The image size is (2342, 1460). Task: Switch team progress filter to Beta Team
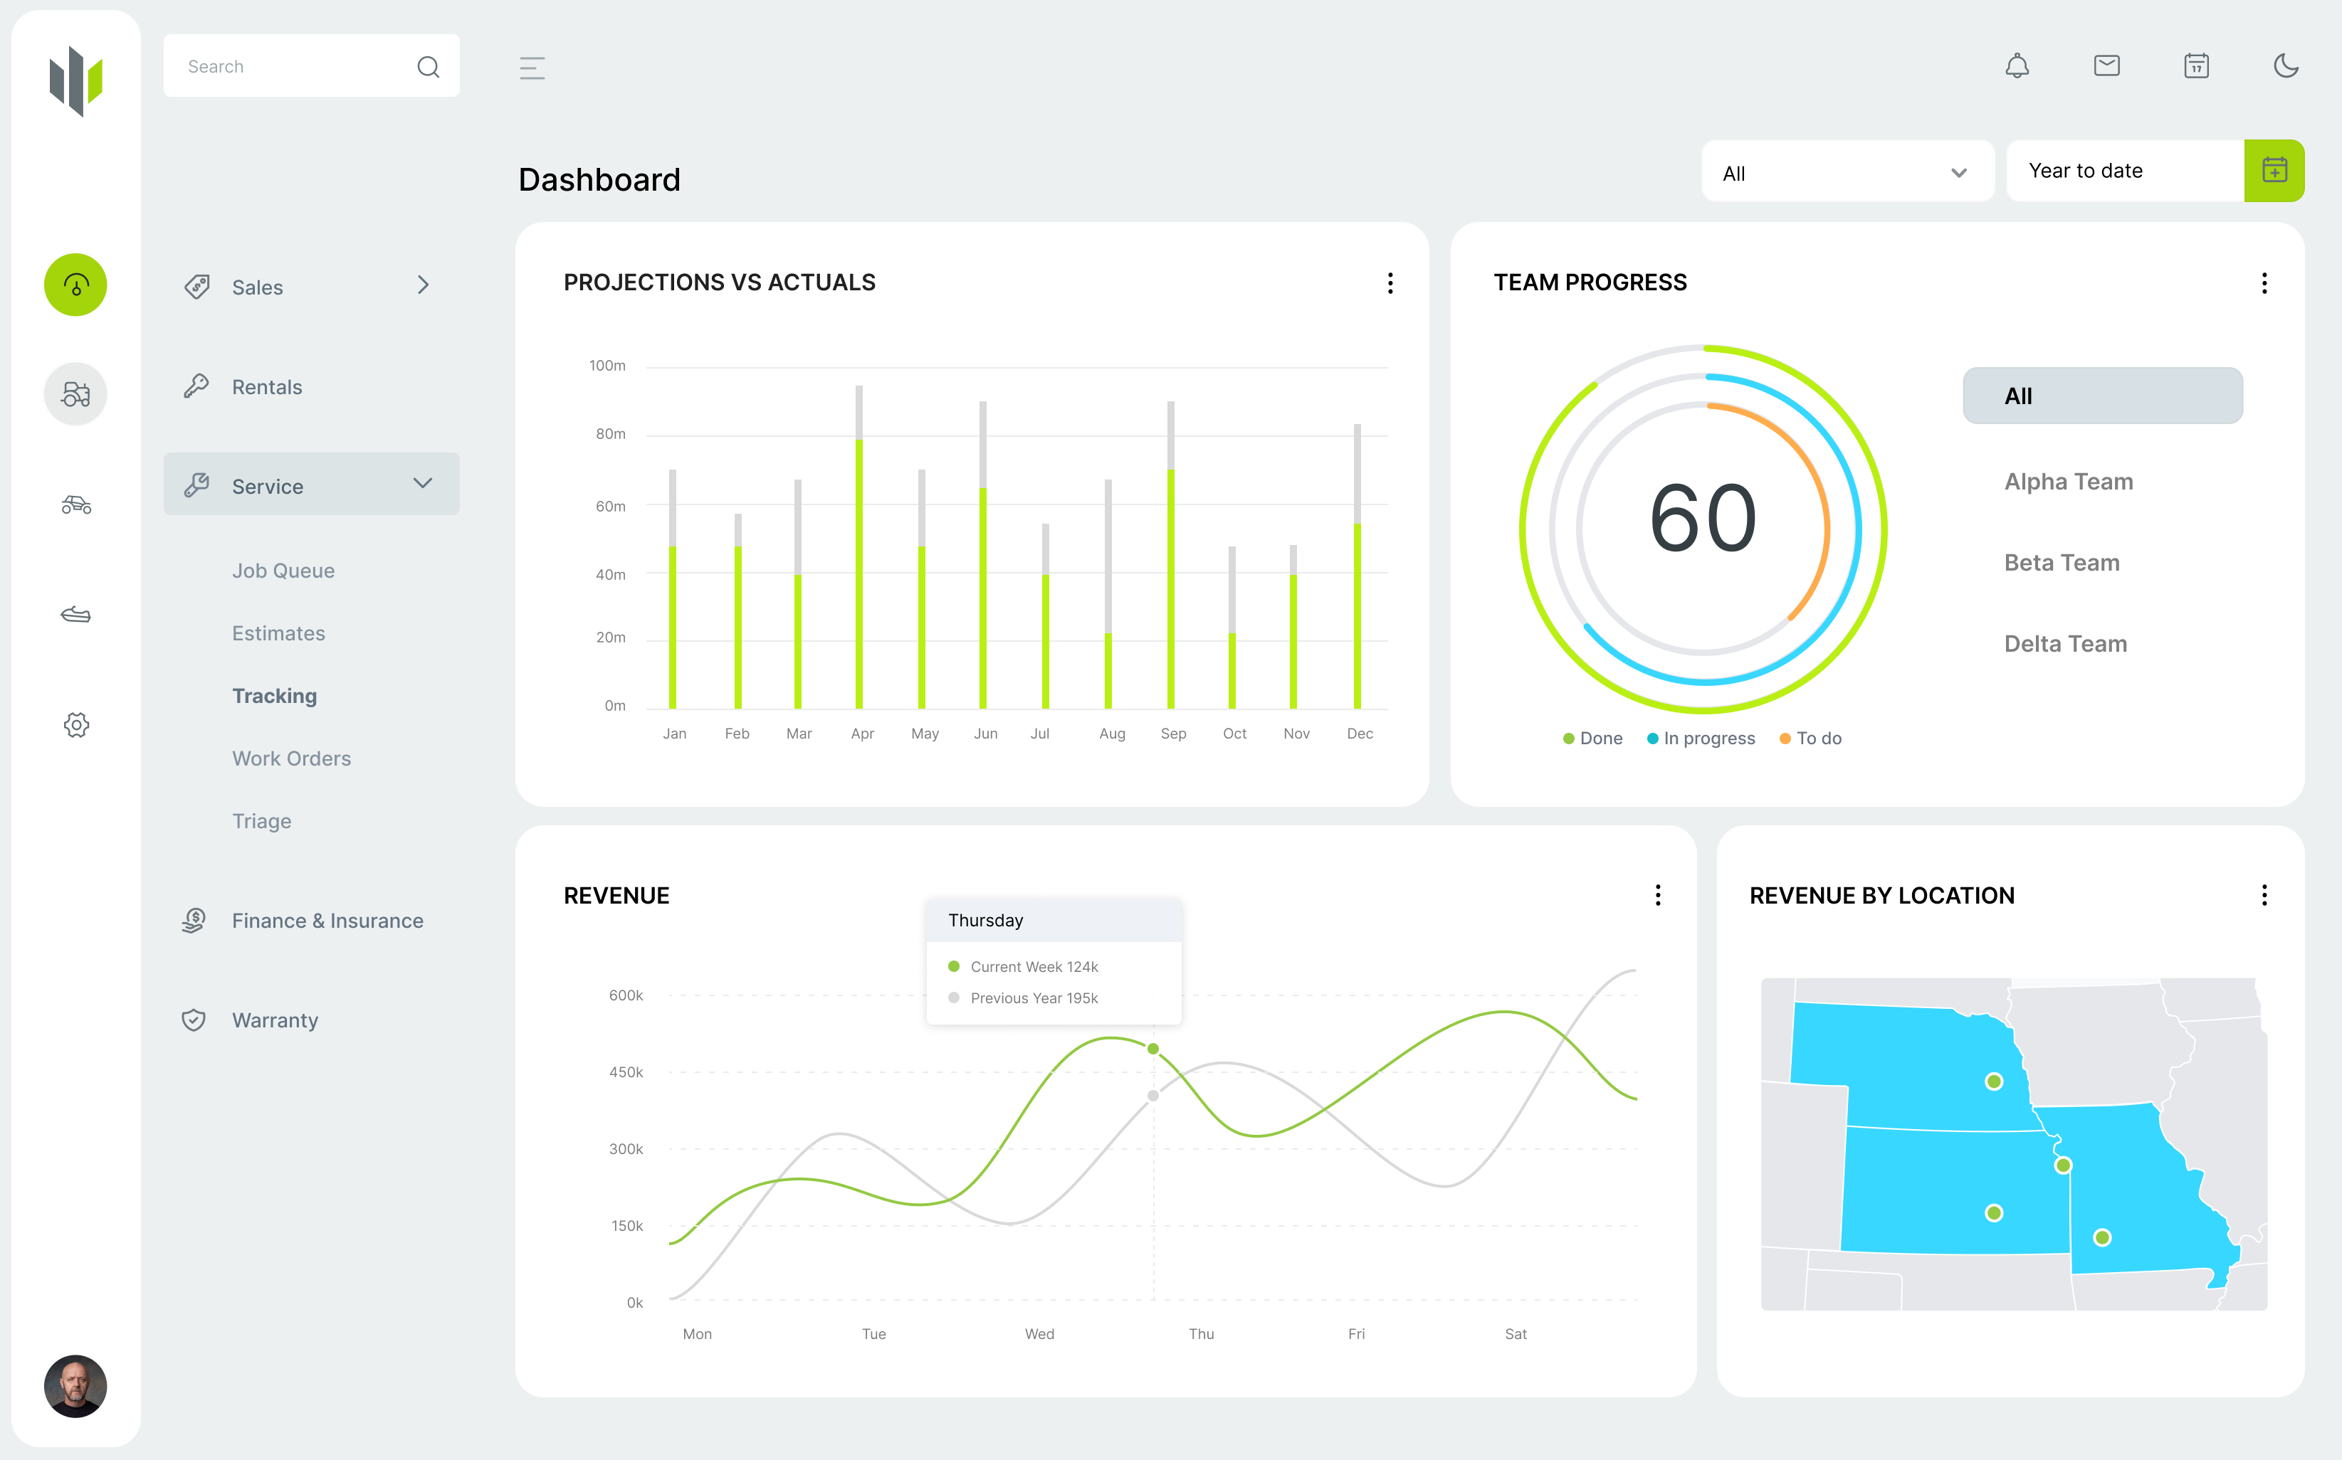2061,562
